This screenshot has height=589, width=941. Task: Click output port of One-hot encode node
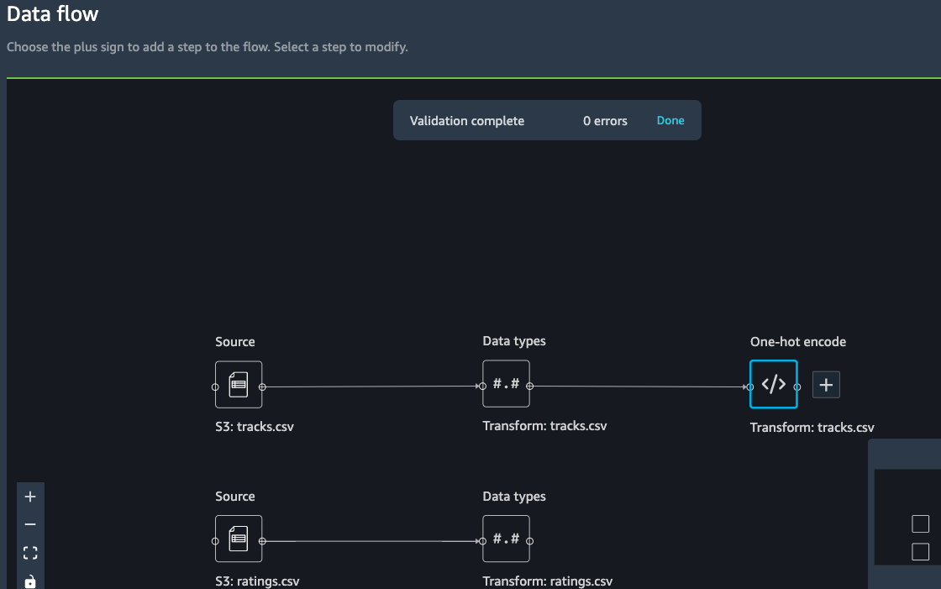coord(797,387)
